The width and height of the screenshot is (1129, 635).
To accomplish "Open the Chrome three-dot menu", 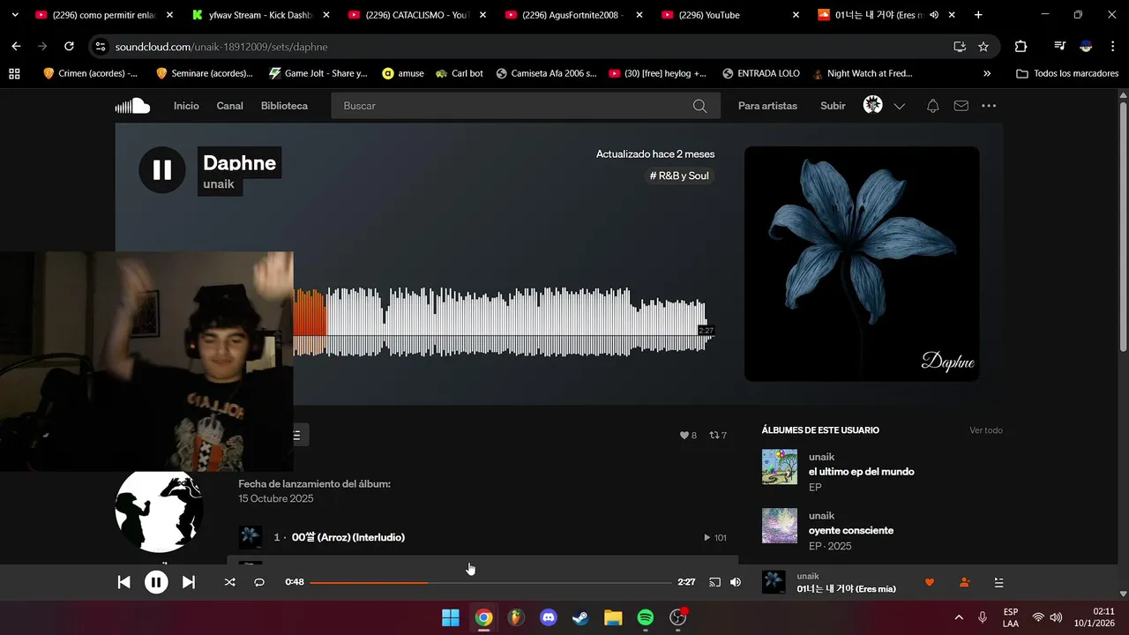I will [x=1113, y=47].
